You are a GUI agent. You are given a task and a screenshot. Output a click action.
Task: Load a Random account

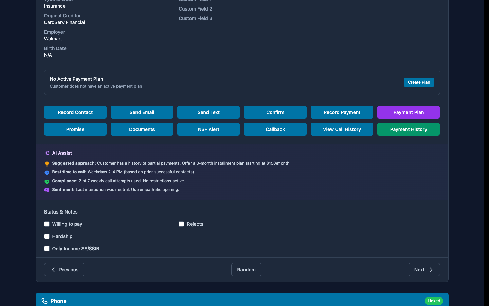pyautogui.click(x=246, y=270)
